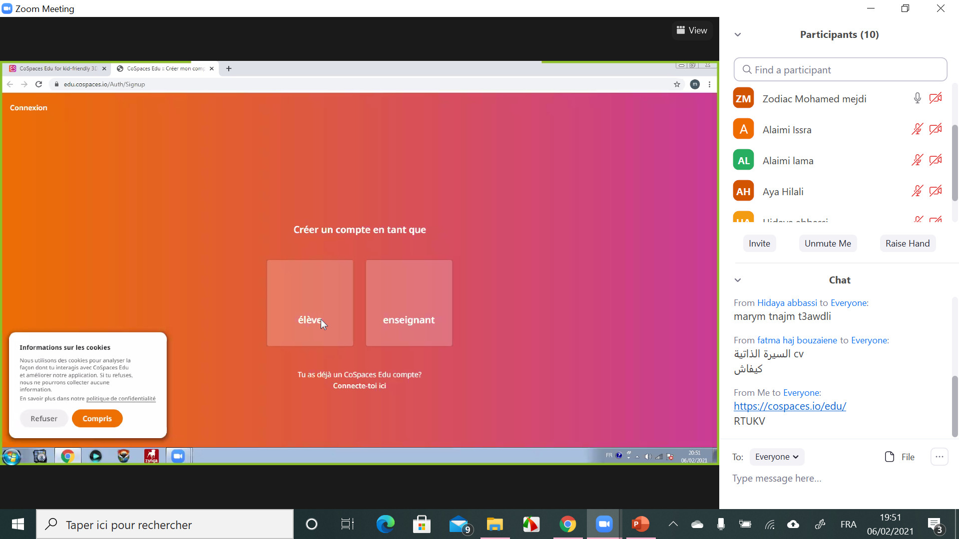Open the chat recipient Everyone dropdown
Viewport: 959px width, 539px height.
[x=777, y=457]
